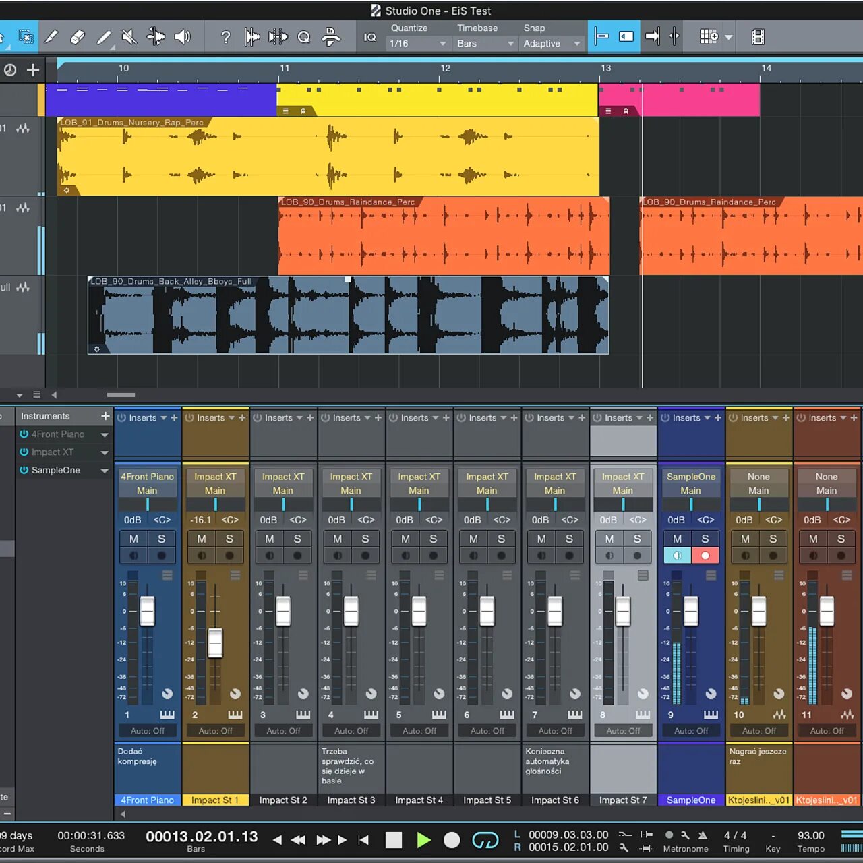Screen dimensions: 863x863
Task: Open the track list clock icon
Action: [10, 70]
